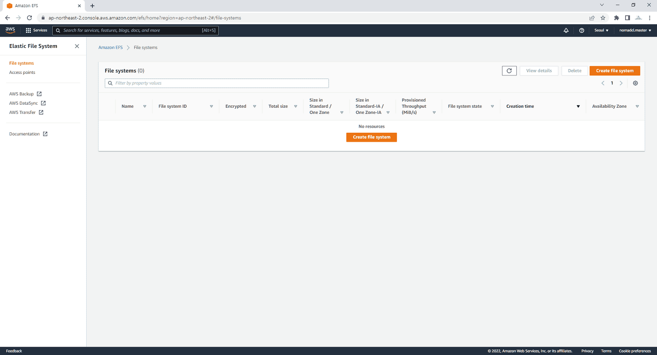Image resolution: width=657 pixels, height=355 pixels.
Task: Go to next page arrow
Action: pyautogui.click(x=621, y=83)
